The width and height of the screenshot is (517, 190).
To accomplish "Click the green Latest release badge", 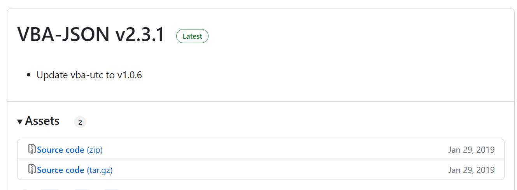I will coord(192,36).
